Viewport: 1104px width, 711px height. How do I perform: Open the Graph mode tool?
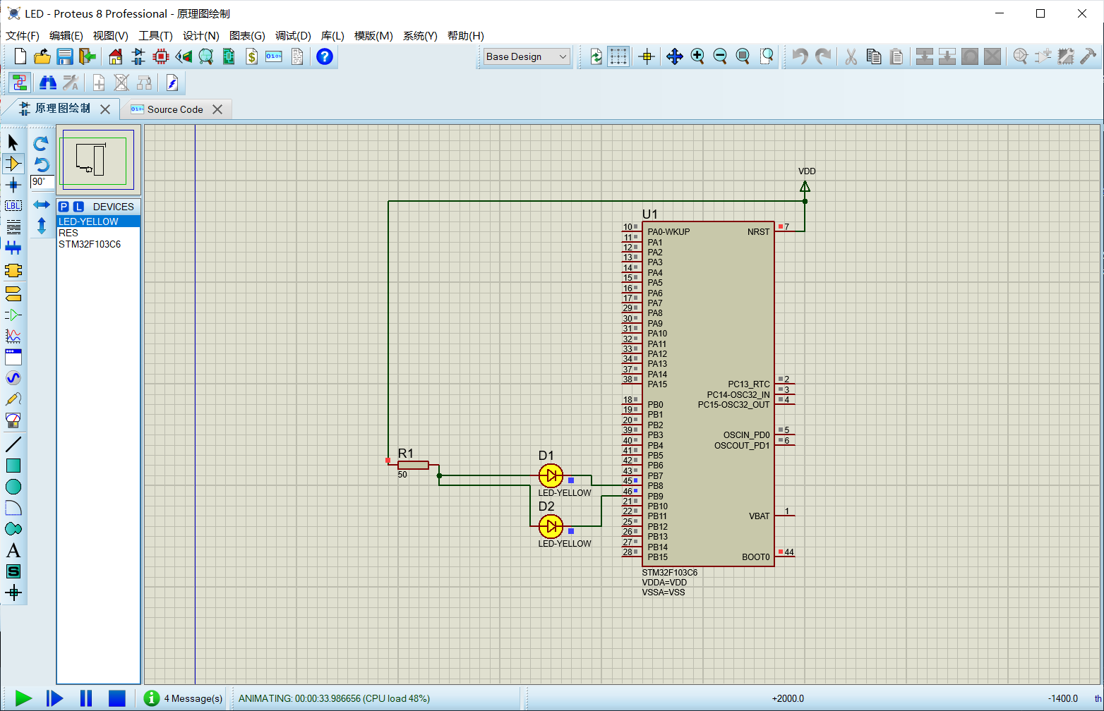click(x=13, y=336)
